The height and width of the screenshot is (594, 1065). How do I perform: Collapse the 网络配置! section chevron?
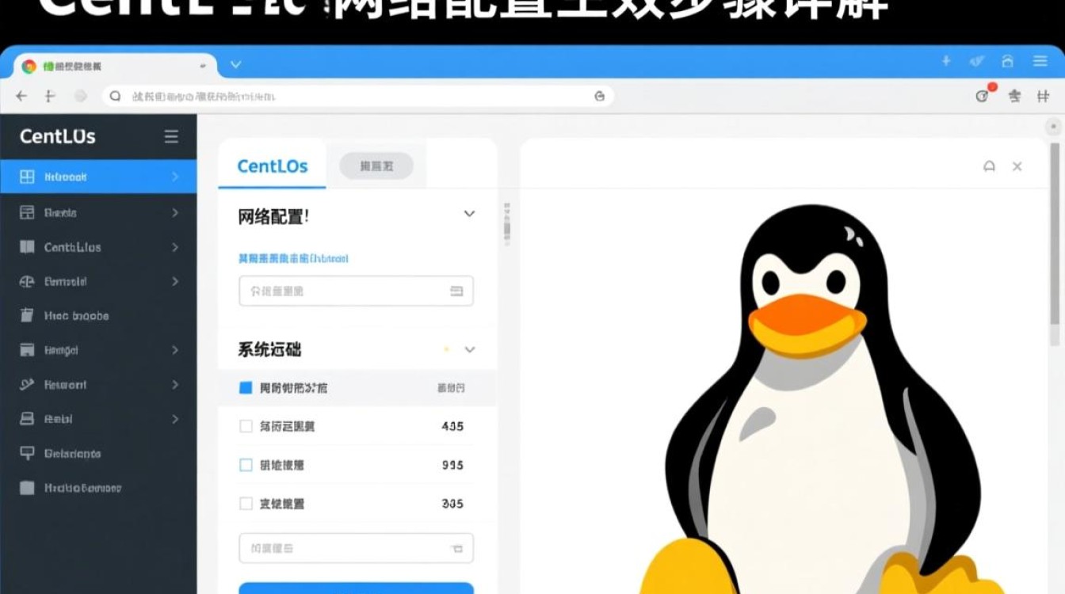click(469, 214)
